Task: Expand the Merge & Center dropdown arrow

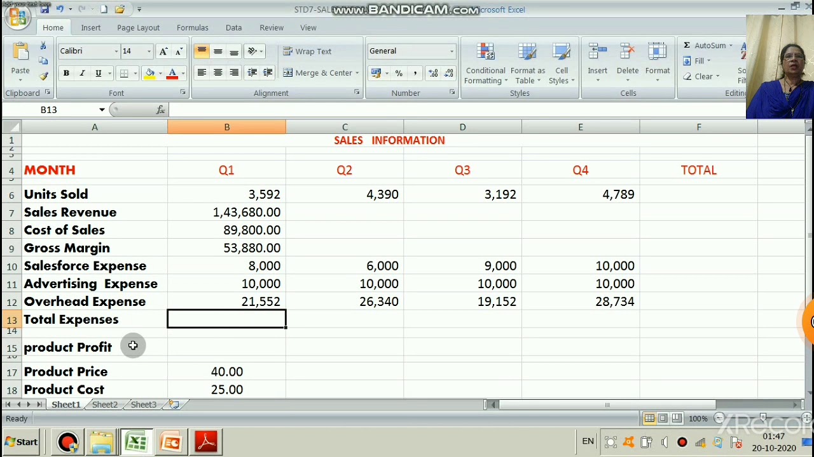Action: (x=357, y=73)
